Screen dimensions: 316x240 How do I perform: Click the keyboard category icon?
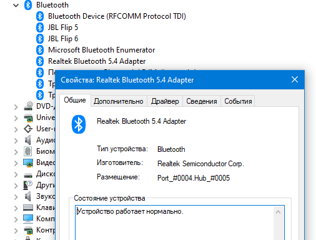point(28,207)
